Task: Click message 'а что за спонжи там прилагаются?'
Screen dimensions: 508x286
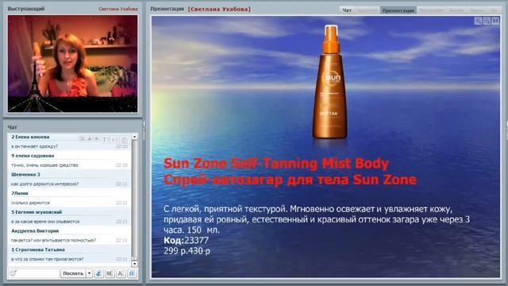Action: 48,259
